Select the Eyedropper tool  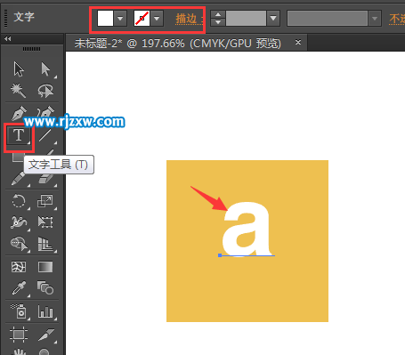point(19,287)
